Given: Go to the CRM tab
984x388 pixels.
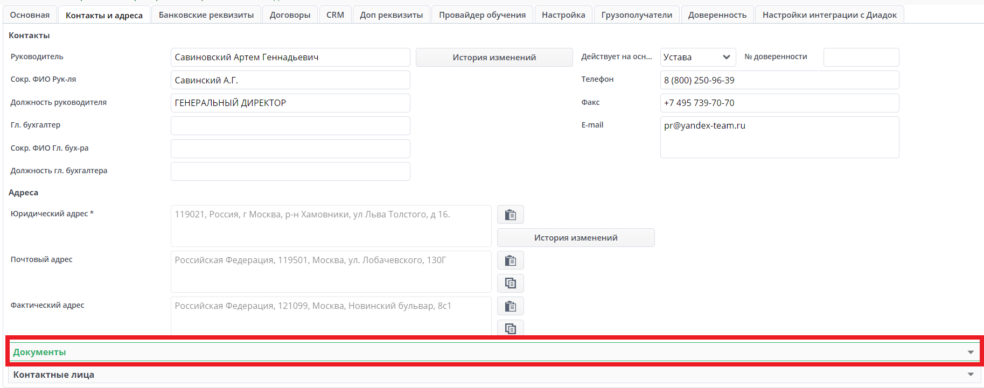Looking at the screenshot, I should pos(335,15).
